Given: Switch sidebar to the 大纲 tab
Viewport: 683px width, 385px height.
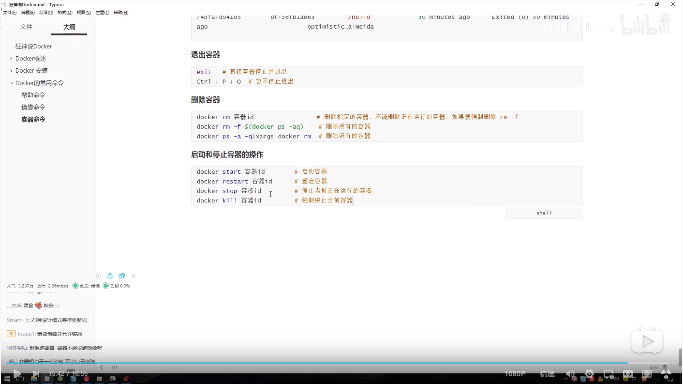Looking at the screenshot, I should (x=69, y=27).
